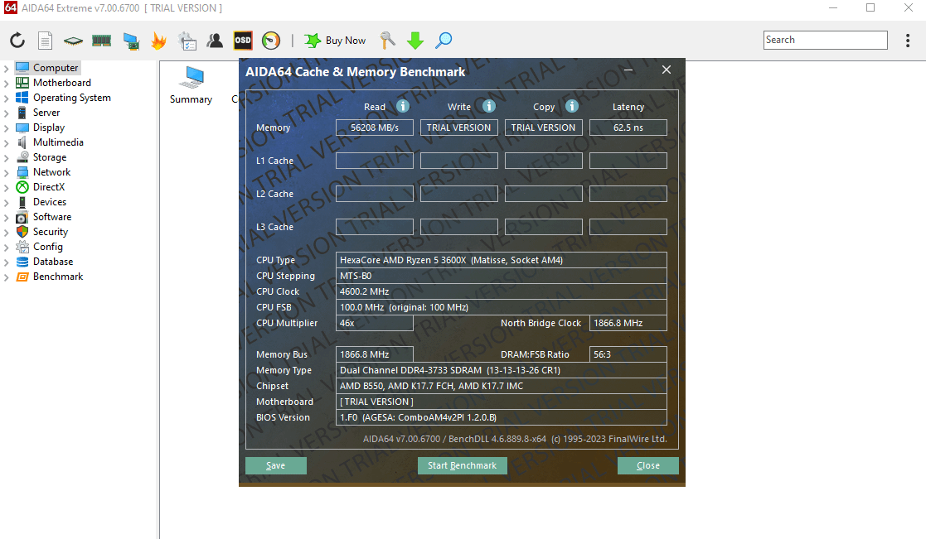
Task: Open the network monitor computer icon
Action: (130, 40)
